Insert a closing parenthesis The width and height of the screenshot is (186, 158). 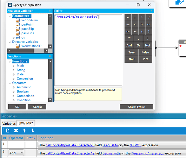pos(149,32)
